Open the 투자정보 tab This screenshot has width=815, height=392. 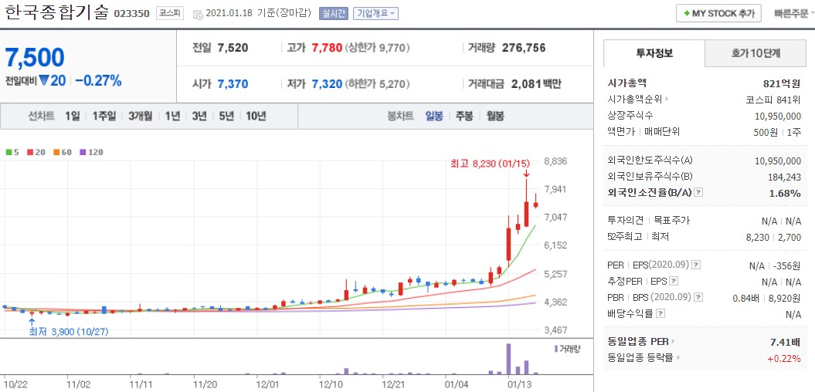coord(654,53)
